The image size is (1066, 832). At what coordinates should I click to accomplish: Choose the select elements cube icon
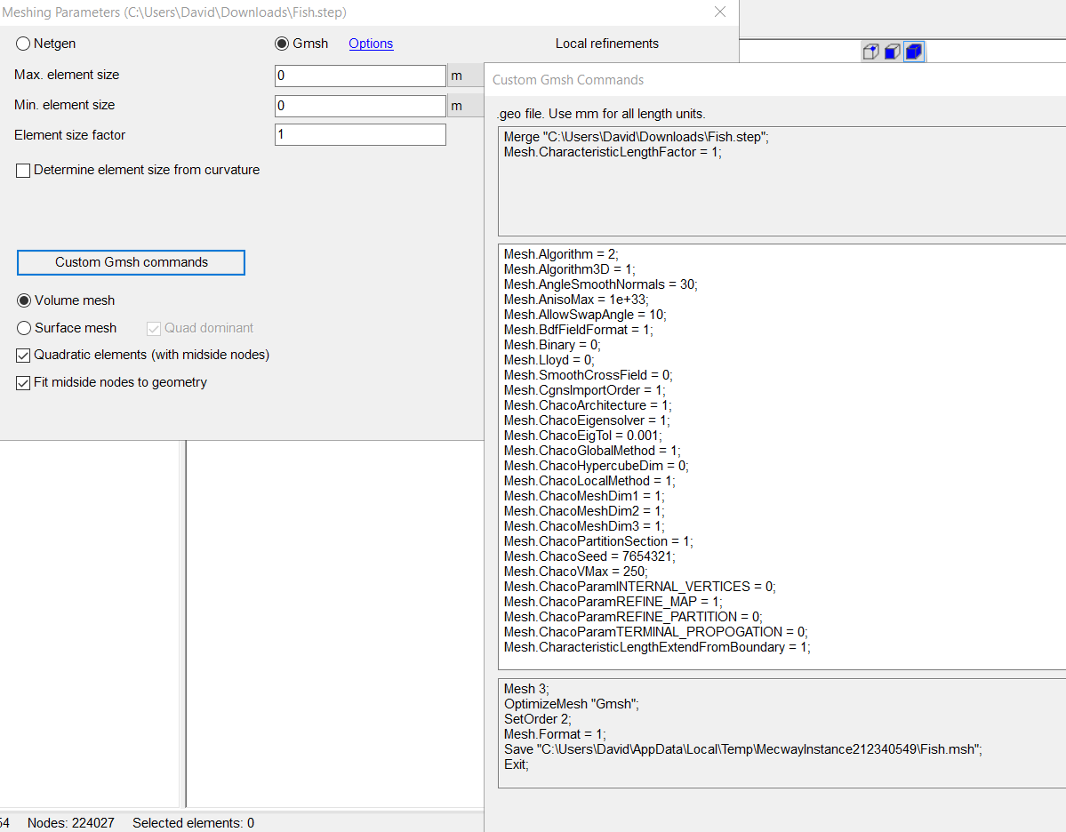(914, 52)
